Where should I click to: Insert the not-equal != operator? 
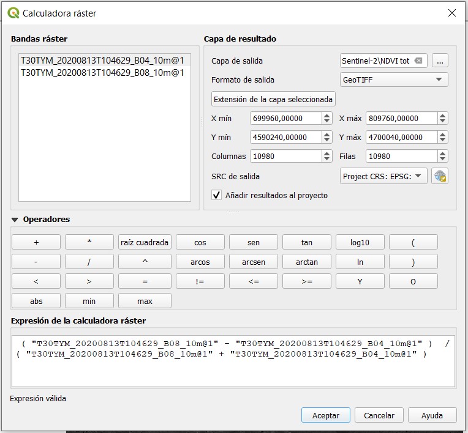(200, 281)
